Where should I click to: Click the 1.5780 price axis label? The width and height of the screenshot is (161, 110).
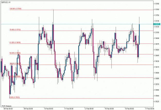coord(157,4)
